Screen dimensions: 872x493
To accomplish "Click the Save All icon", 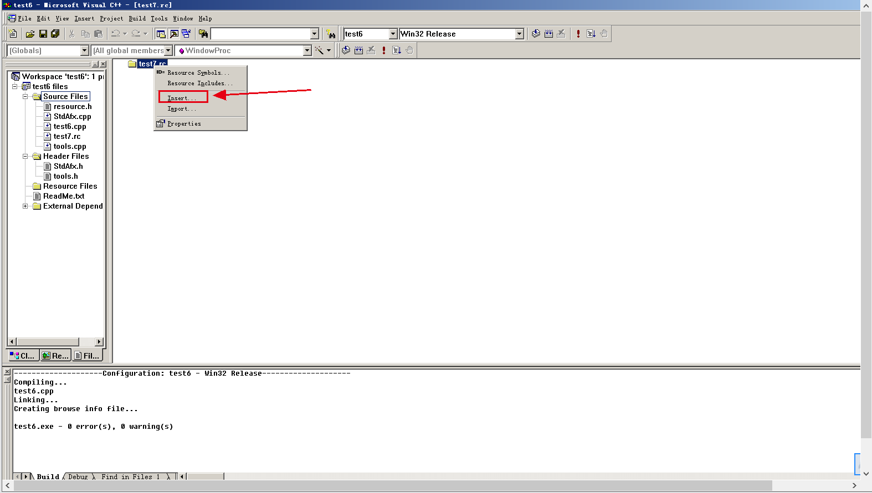I will point(55,34).
